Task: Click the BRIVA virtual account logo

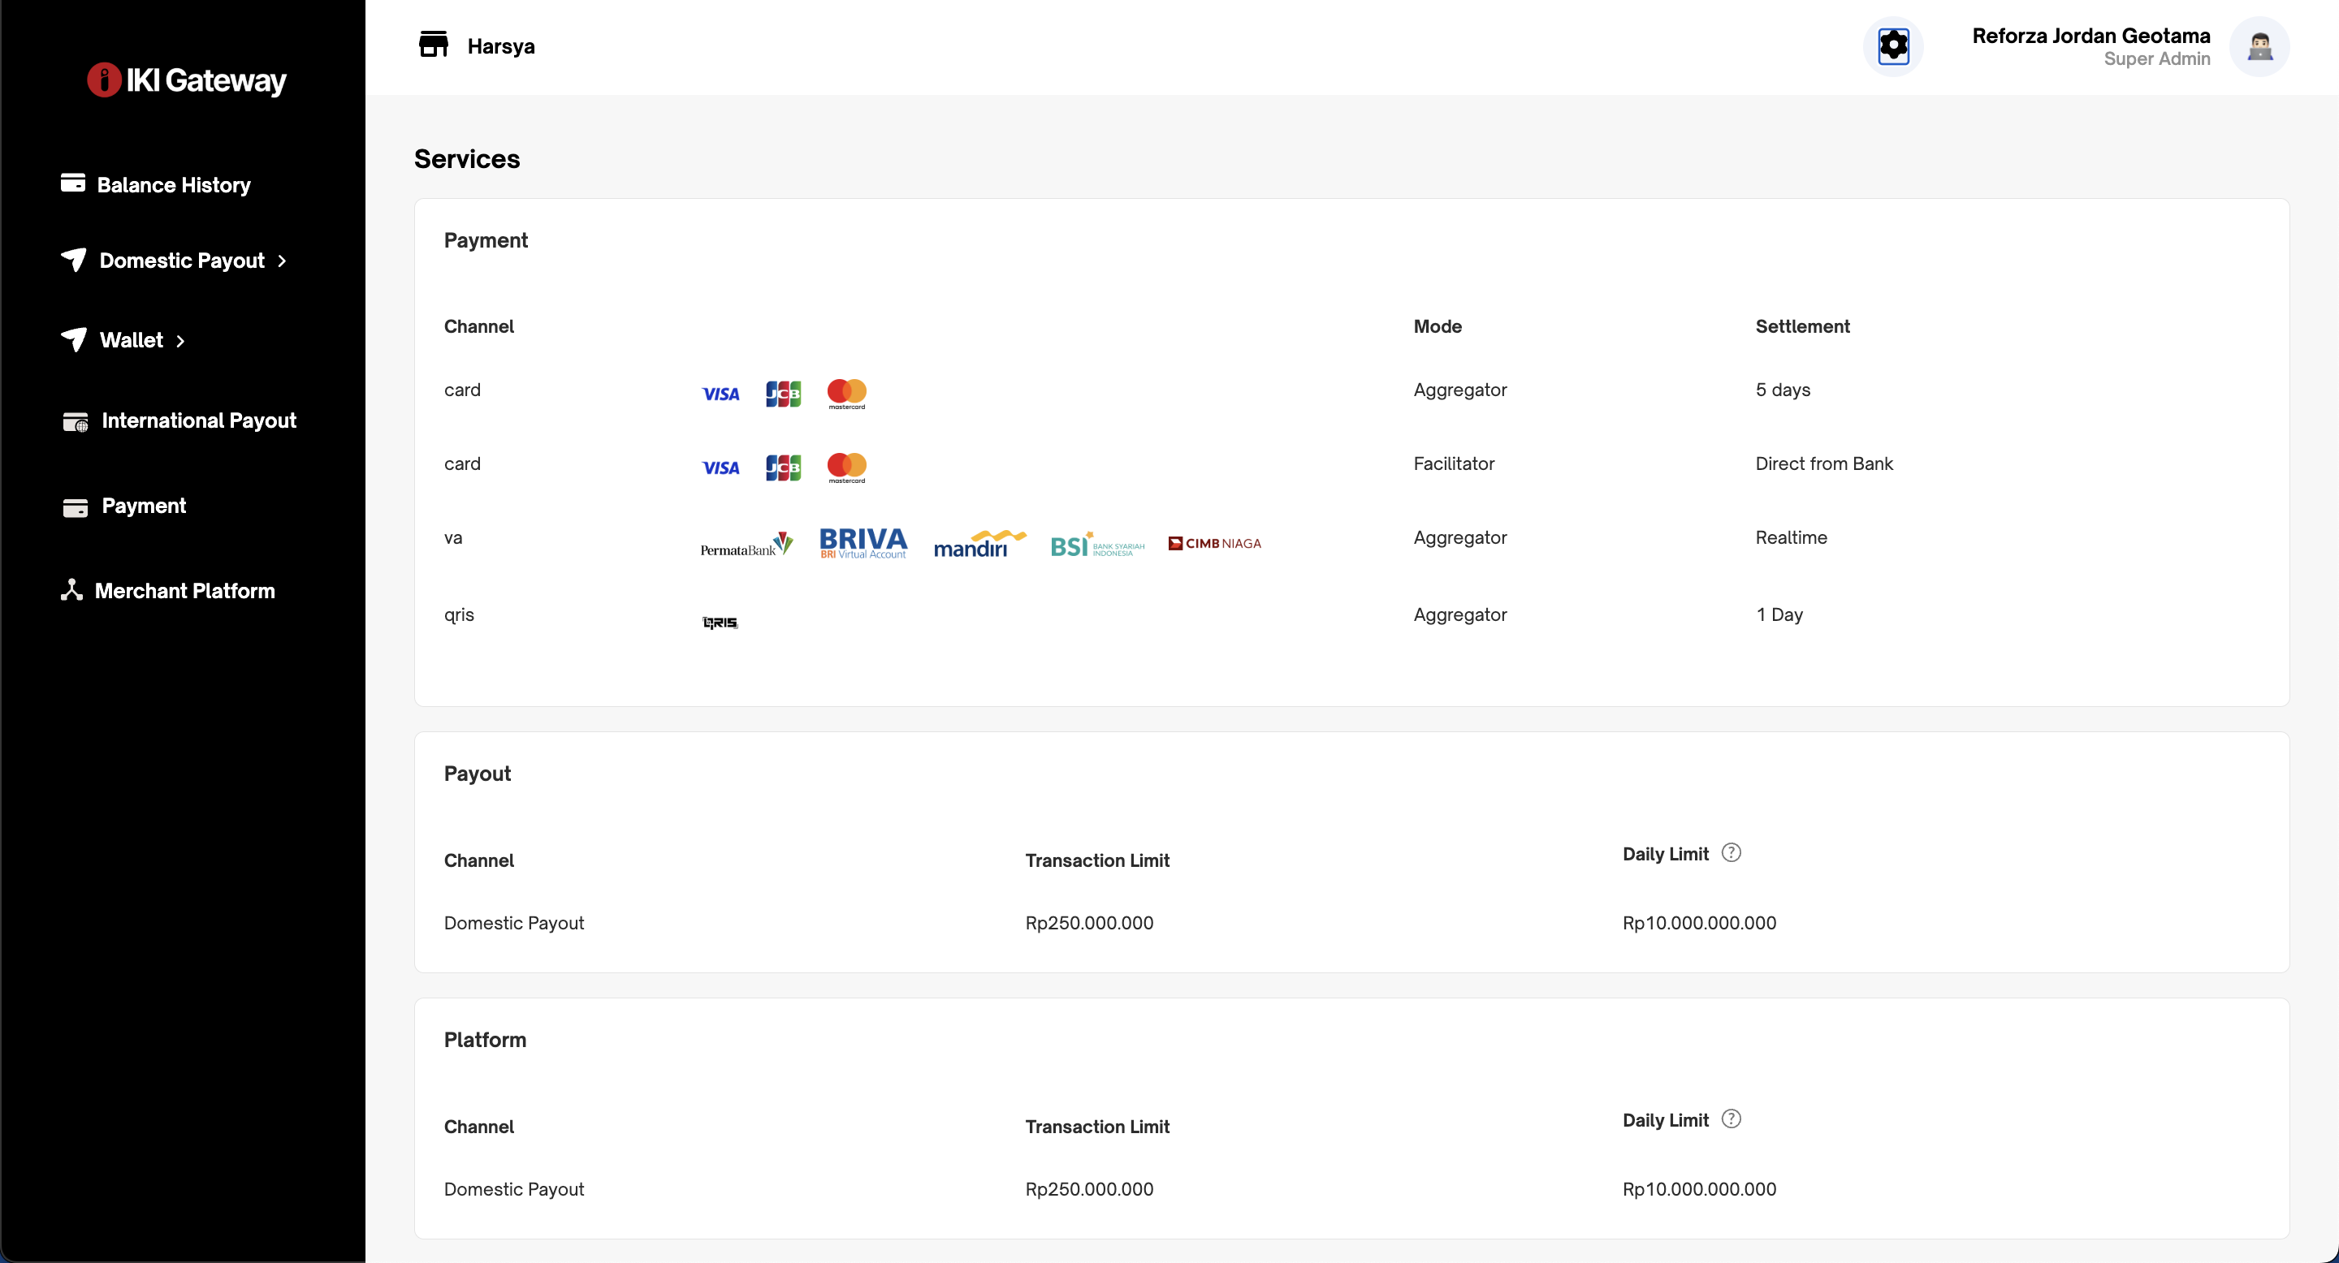Action: click(863, 542)
